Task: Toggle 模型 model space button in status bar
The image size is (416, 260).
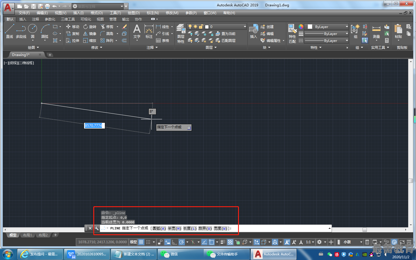Action: [x=133, y=242]
